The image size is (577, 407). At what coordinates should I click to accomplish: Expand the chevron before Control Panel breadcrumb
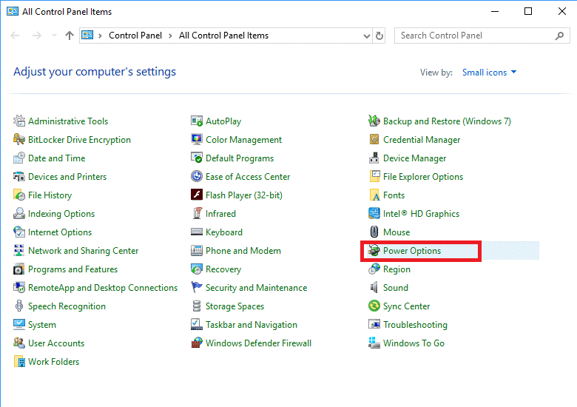(100, 36)
